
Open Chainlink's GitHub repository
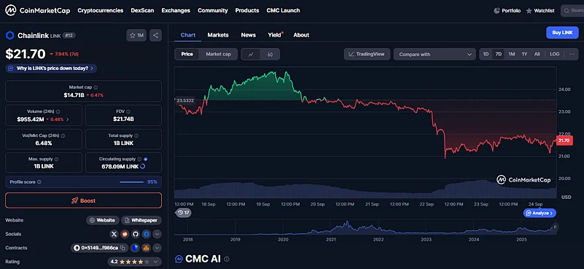click(x=135, y=234)
